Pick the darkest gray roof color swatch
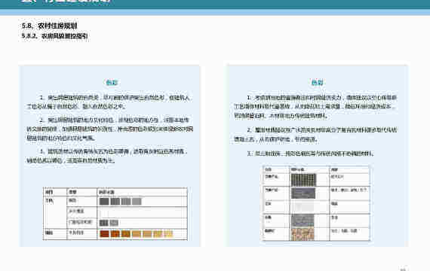 point(104,202)
